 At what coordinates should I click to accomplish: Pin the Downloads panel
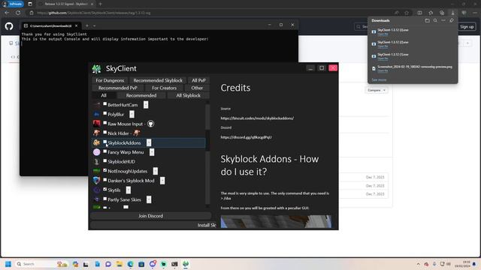pos(452,20)
